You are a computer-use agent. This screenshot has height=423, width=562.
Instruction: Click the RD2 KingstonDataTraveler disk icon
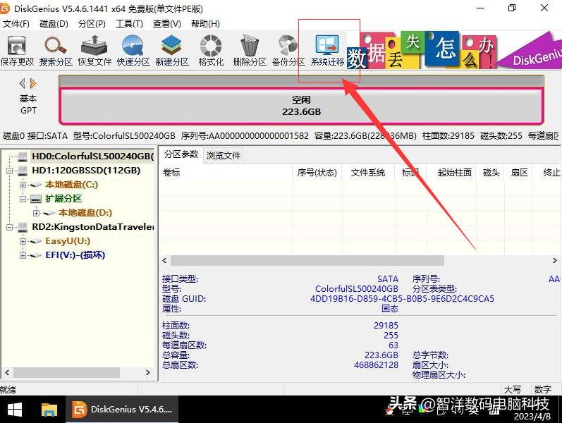[23, 227]
